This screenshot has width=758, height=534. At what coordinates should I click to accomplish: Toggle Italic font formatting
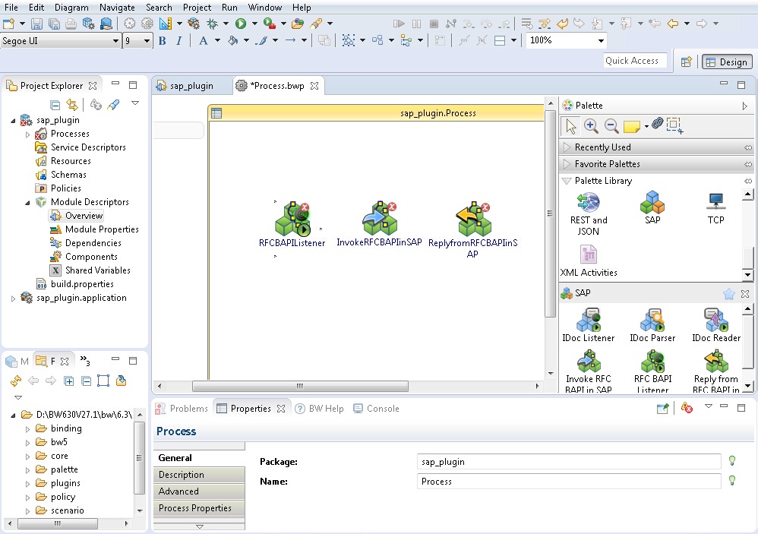click(x=179, y=41)
